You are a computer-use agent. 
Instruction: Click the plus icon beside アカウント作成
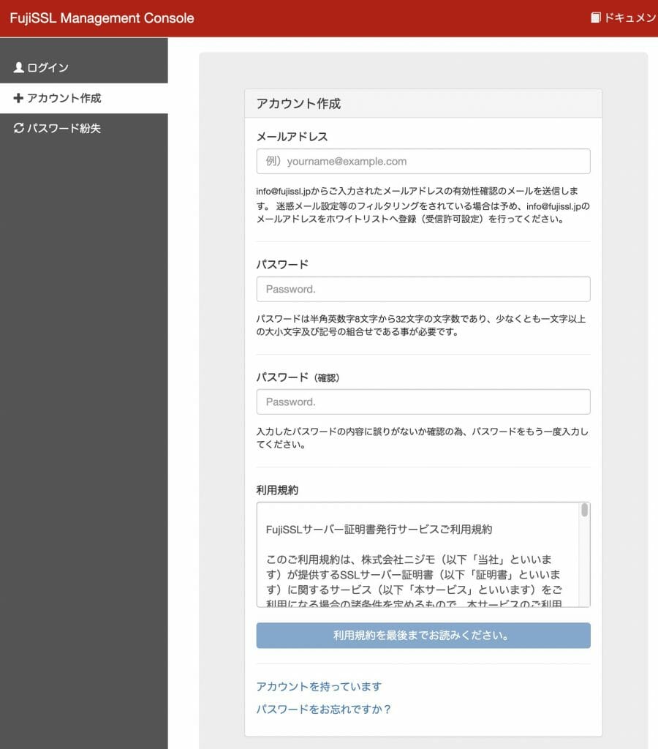pos(18,98)
